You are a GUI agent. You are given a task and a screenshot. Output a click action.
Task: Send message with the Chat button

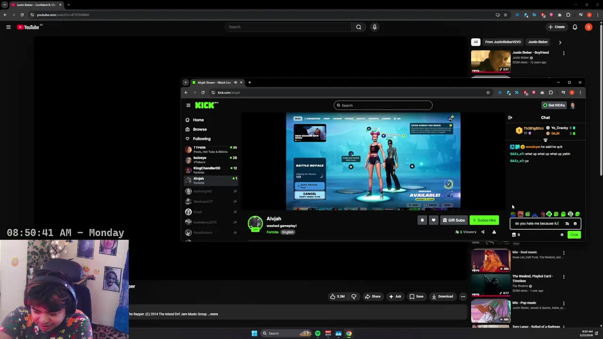(574, 234)
